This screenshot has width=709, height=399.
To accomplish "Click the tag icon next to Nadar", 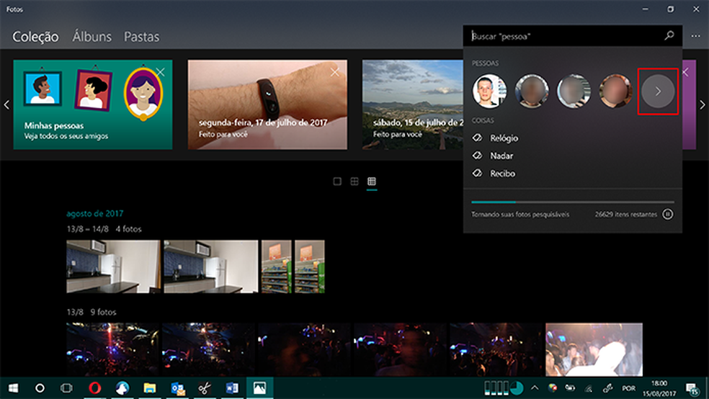I will pyautogui.click(x=478, y=156).
